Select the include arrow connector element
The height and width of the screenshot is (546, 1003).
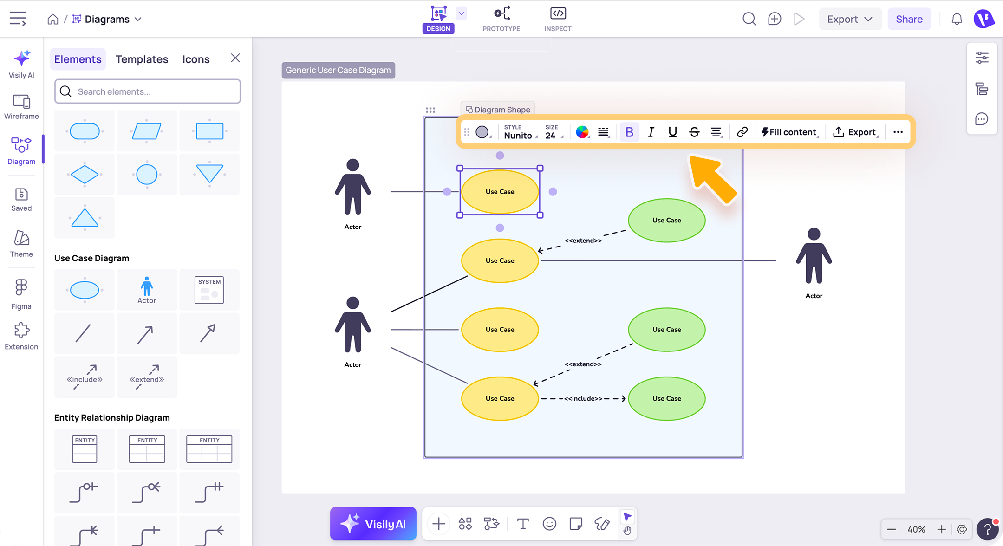[x=85, y=377]
